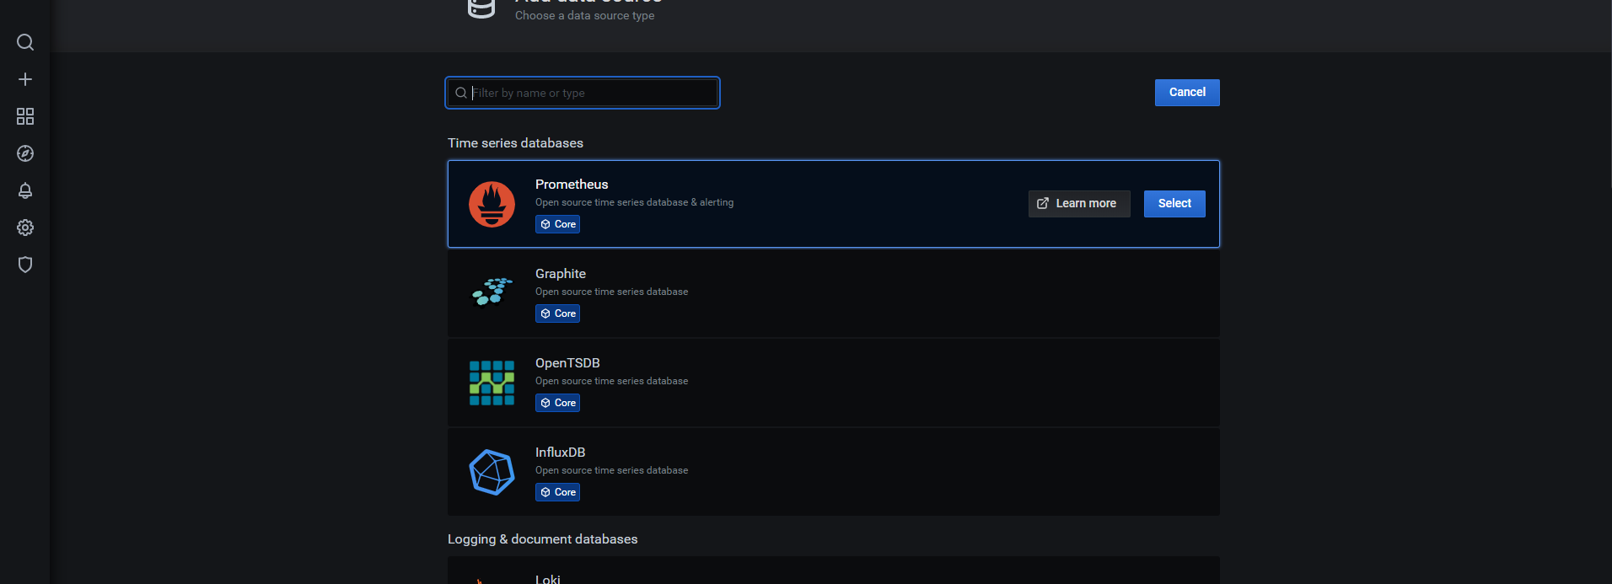Click the magnifier icon in filter box
This screenshot has width=1612, height=584.
[x=461, y=93]
